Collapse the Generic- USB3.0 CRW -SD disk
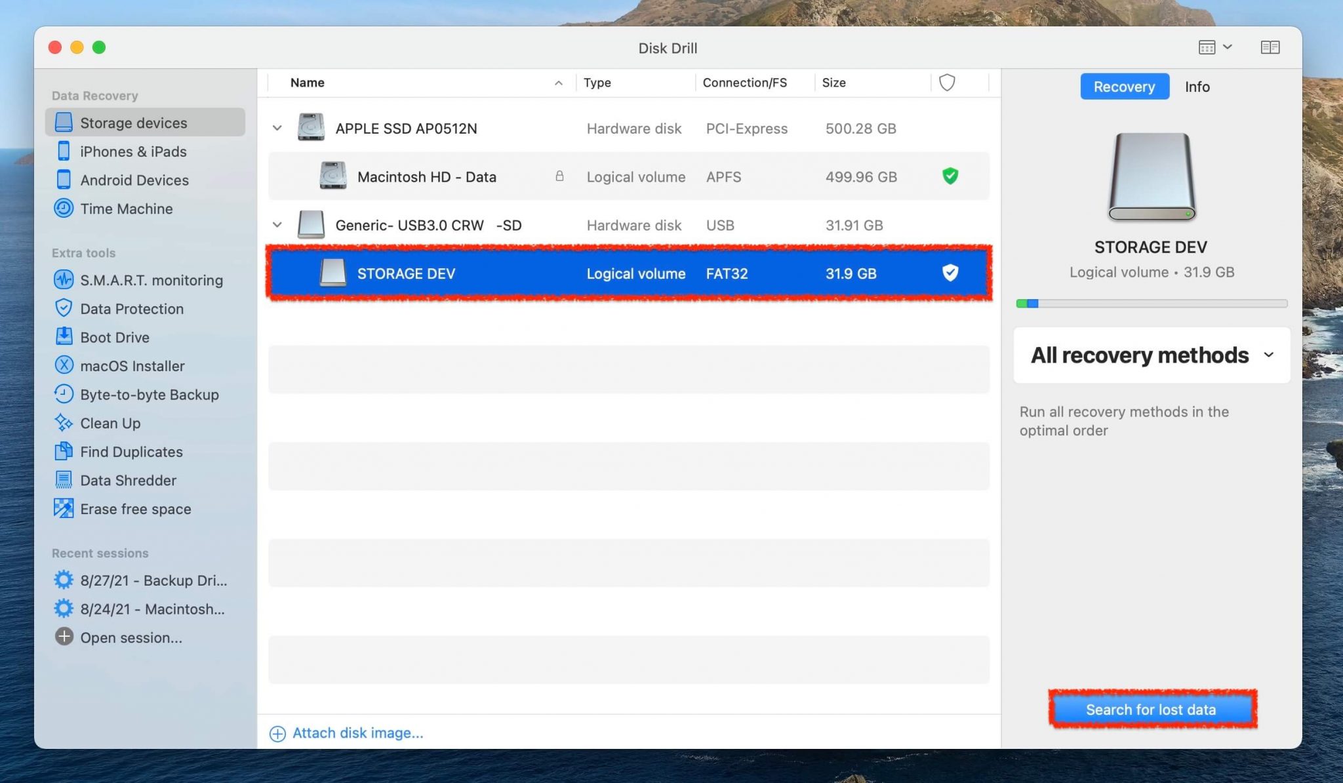This screenshot has height=783, width=1343. [277, 225]
